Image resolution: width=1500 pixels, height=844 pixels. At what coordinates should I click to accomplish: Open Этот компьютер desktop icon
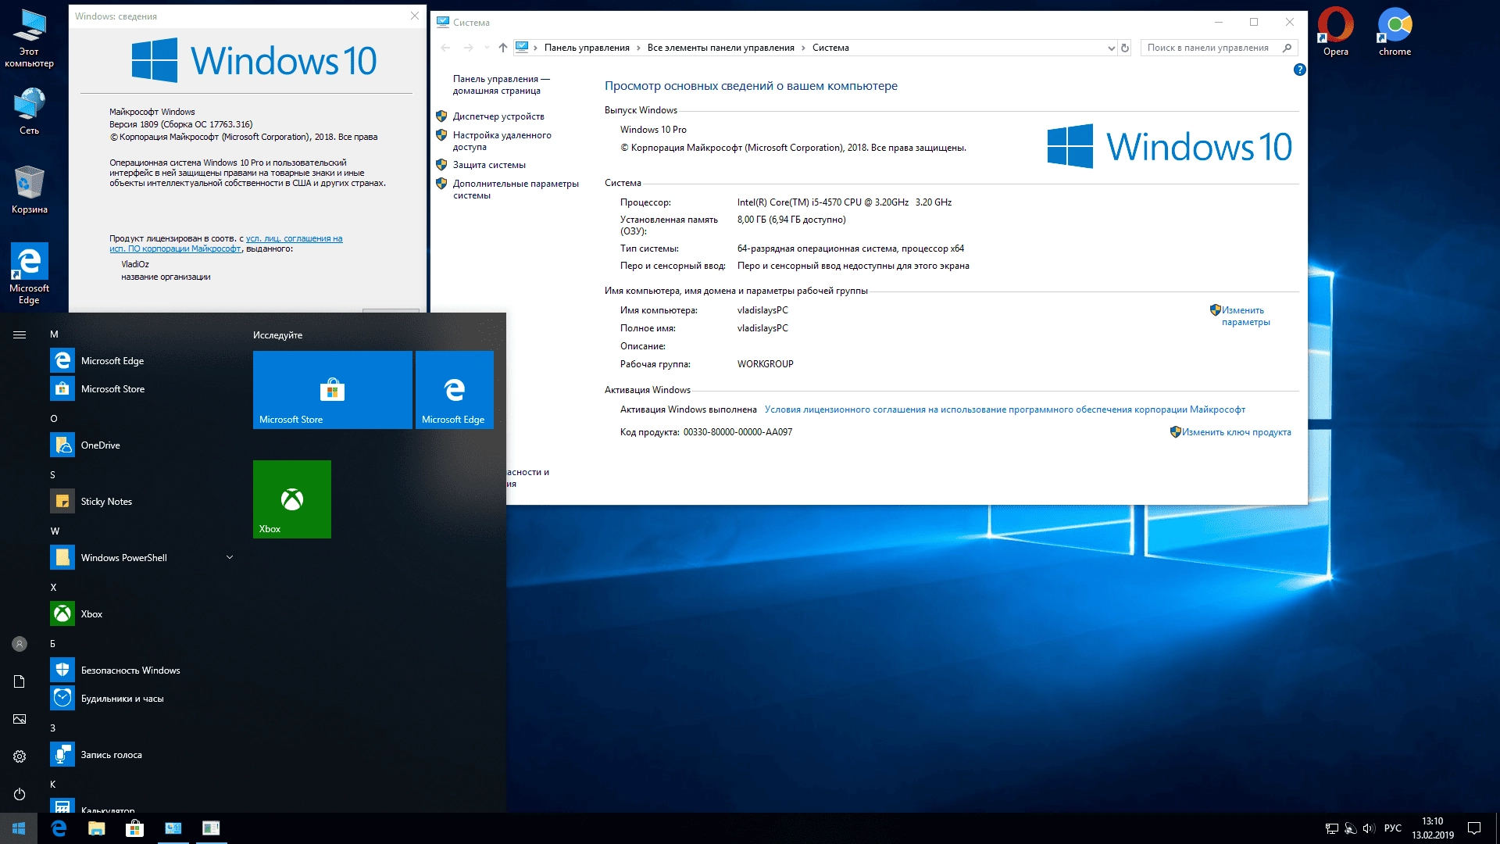tap(29, 39)
